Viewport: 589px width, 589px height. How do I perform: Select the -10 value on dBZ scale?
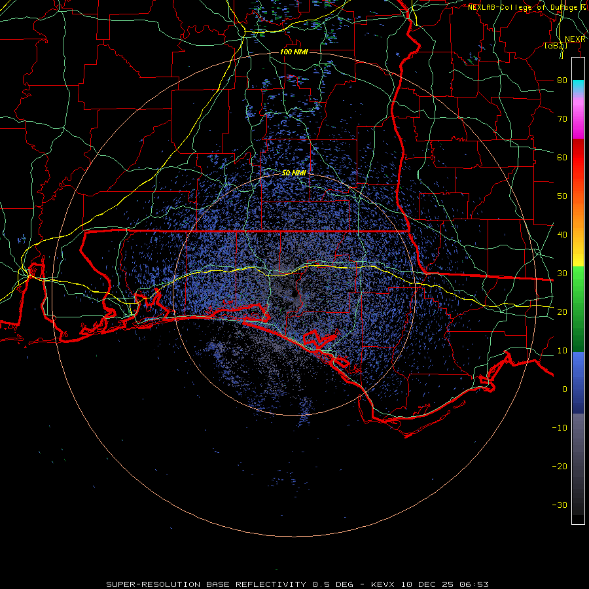tap(560, 428)
